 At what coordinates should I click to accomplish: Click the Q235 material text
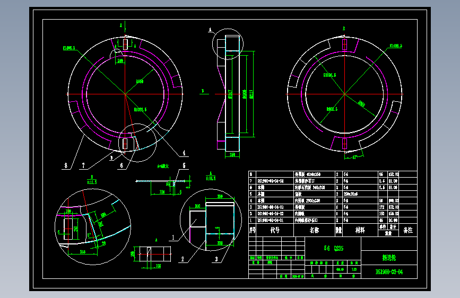[x=339, y=249]
